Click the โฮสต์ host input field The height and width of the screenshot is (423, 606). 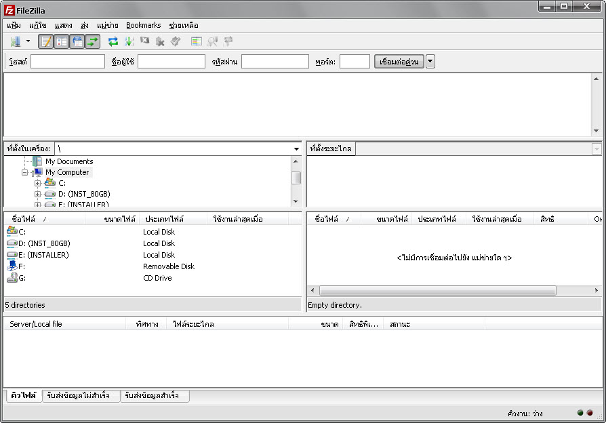click(x=68, y=62)
